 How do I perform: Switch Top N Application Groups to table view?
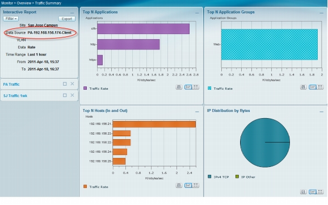(x=320, y=87)
